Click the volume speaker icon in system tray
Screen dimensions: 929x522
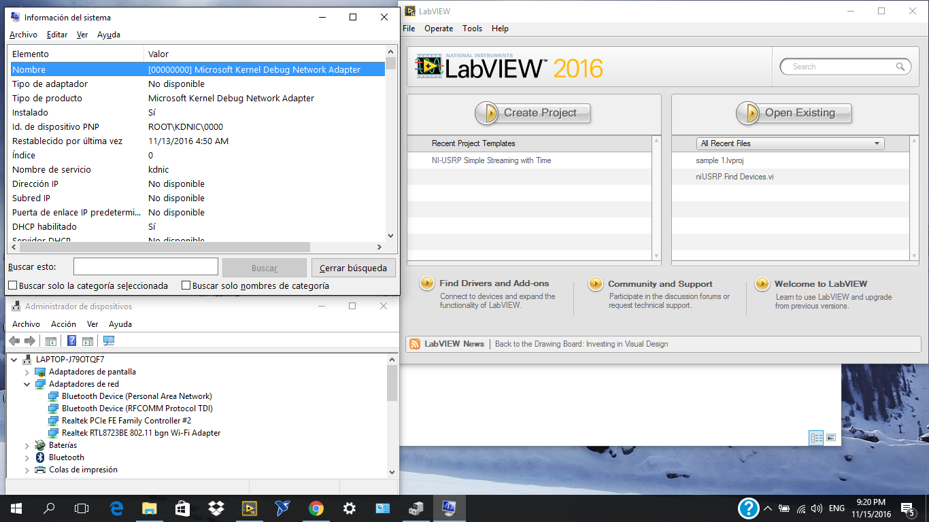tap(817, 508)
